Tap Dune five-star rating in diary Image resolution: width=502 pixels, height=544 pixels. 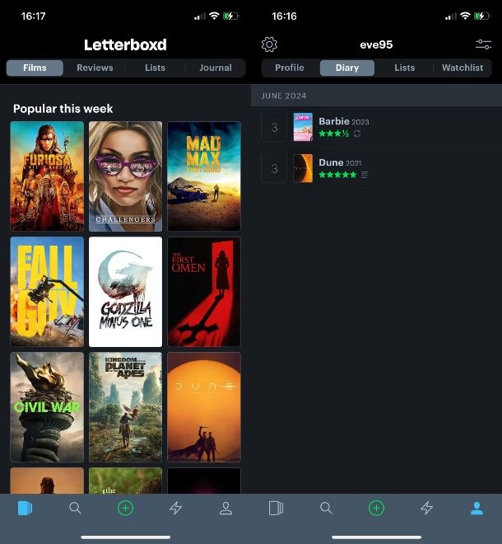(x=337, y=175)
